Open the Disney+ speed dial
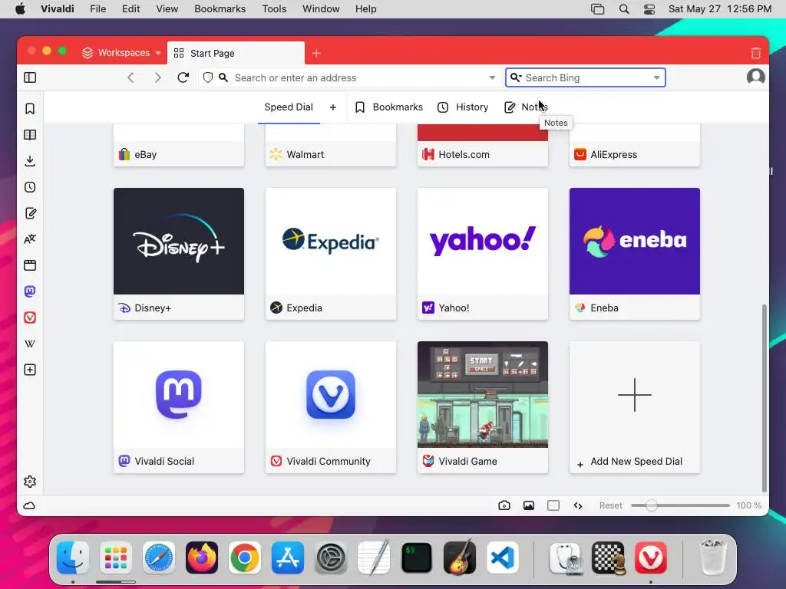786x589 pixels. pos(179,254)
